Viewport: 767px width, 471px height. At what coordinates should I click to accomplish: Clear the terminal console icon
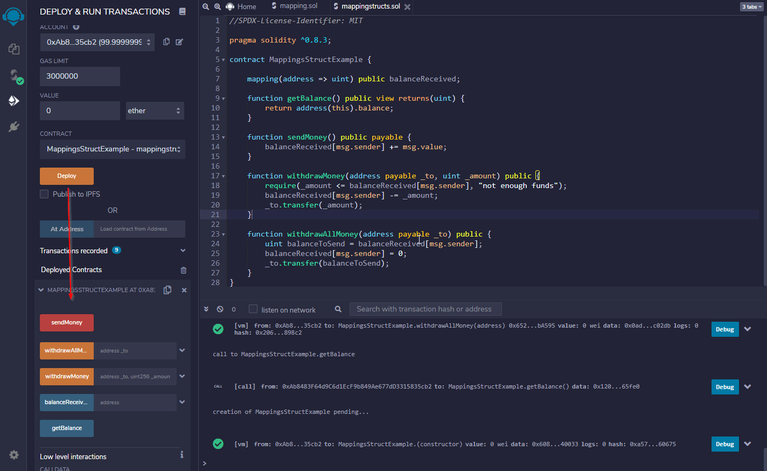coord(220,309)
